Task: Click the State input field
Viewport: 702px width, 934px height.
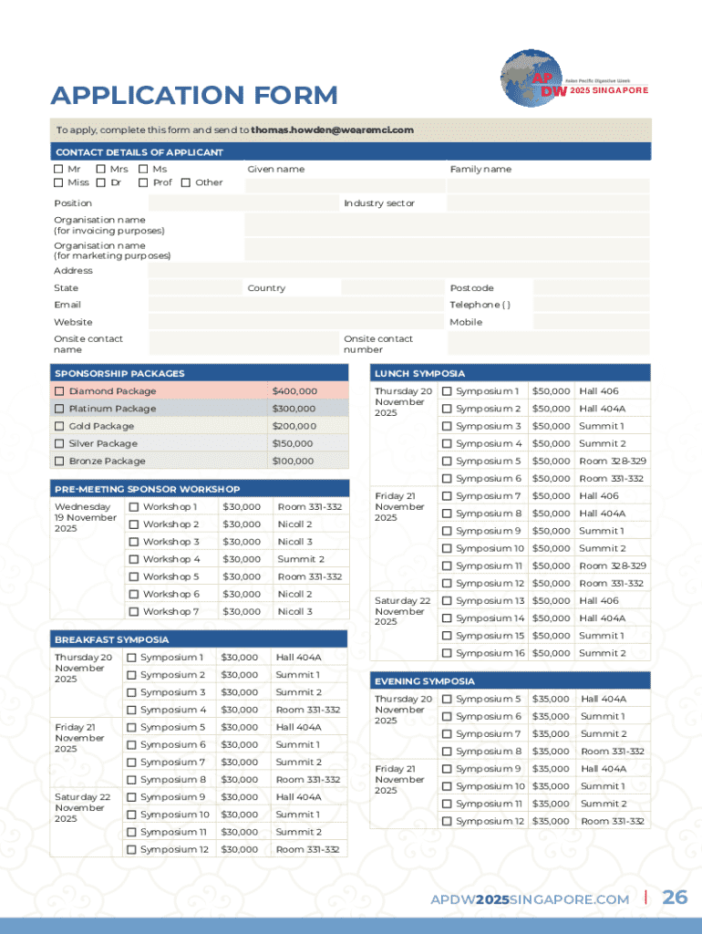Action: [195, 287]
